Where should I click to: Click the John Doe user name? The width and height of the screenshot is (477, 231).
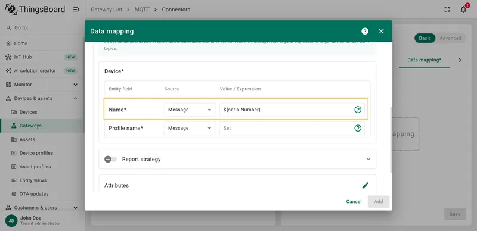click(x=31, y=218)
